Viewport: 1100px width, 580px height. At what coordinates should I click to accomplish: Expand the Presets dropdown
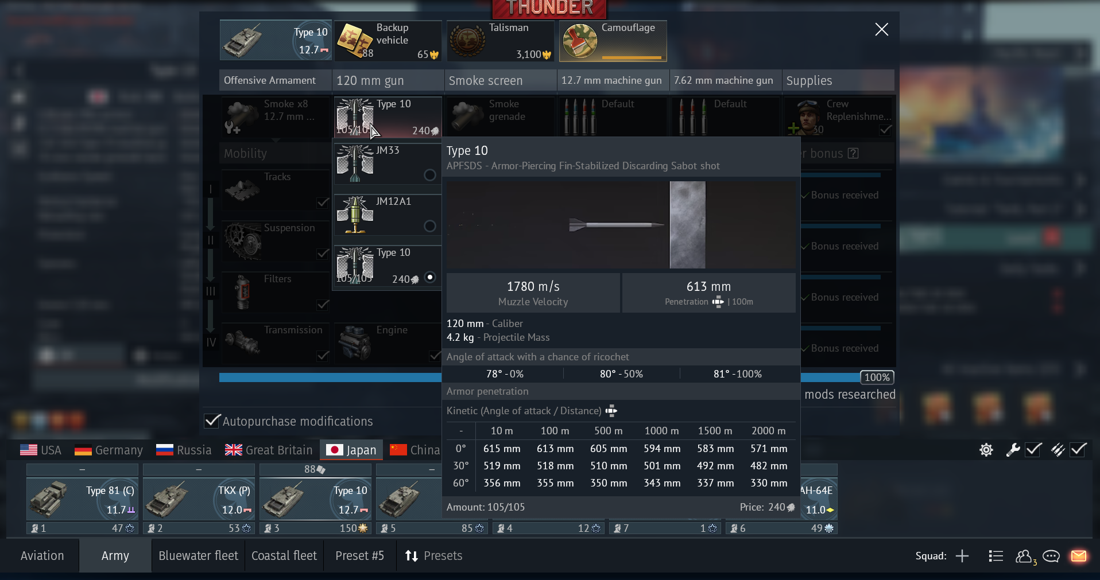tap(434, 556)
